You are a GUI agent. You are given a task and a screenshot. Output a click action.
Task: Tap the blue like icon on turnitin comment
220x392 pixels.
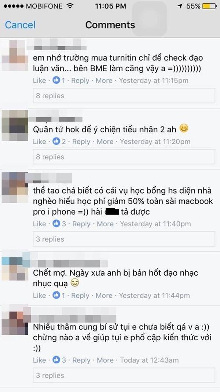pyautogui.click(x=56, y=81)
